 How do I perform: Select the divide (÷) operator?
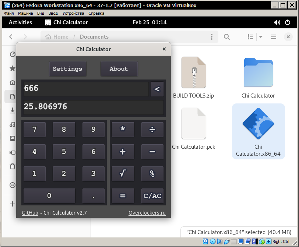[x=152, y=130]
